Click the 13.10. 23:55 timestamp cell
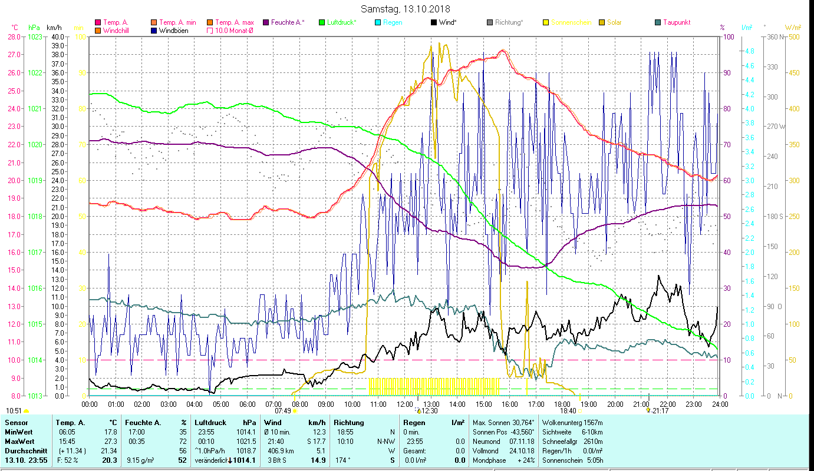Viewport: 814px width, 471px height. pos(26,460)
